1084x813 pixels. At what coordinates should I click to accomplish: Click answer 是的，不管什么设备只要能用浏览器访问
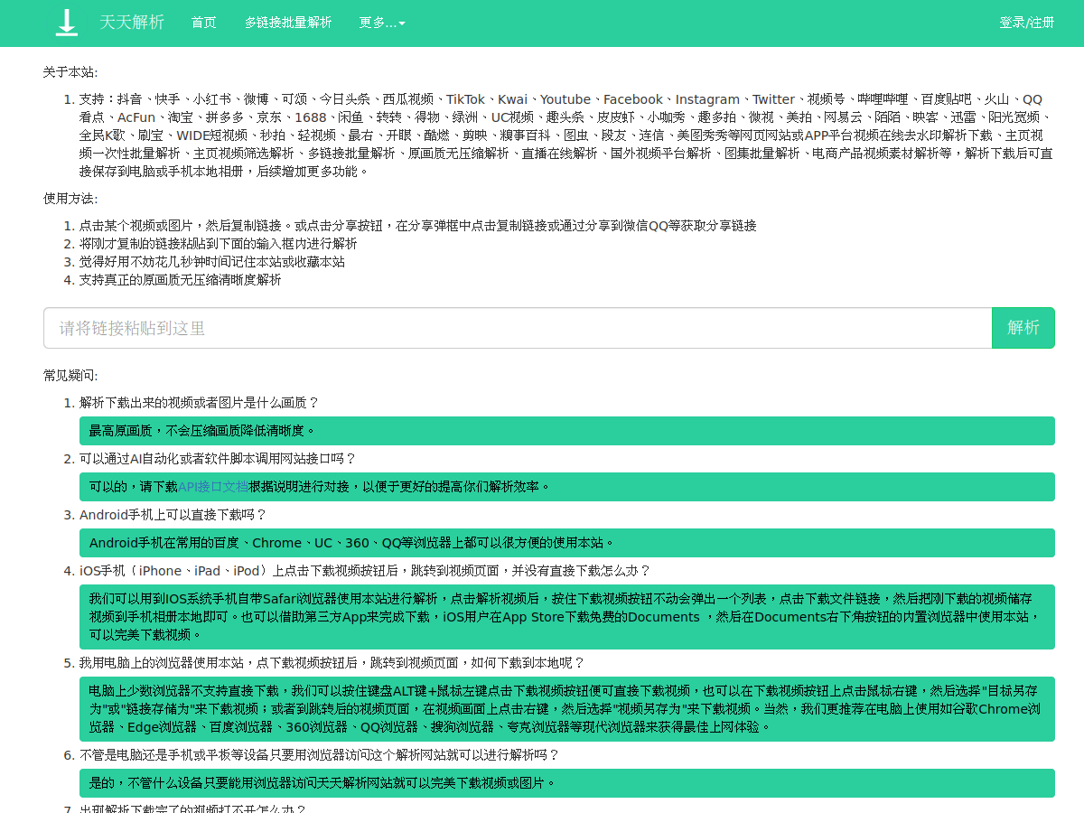click(567, 783)
